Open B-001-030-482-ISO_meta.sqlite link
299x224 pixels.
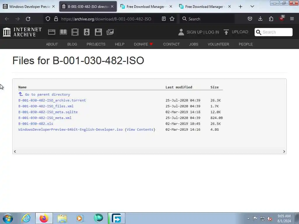point(48,112)
